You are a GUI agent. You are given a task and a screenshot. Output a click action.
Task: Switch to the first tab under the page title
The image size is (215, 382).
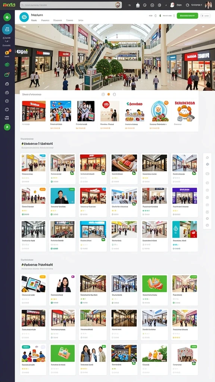[34, 21]
